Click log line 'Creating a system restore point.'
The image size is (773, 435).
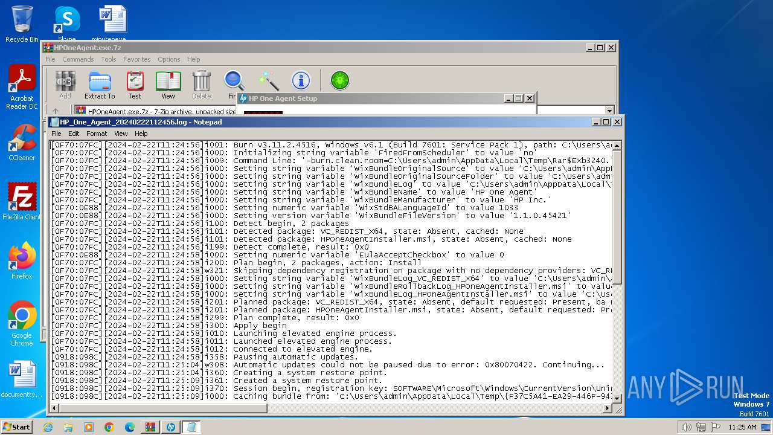(x=310, y=372)
